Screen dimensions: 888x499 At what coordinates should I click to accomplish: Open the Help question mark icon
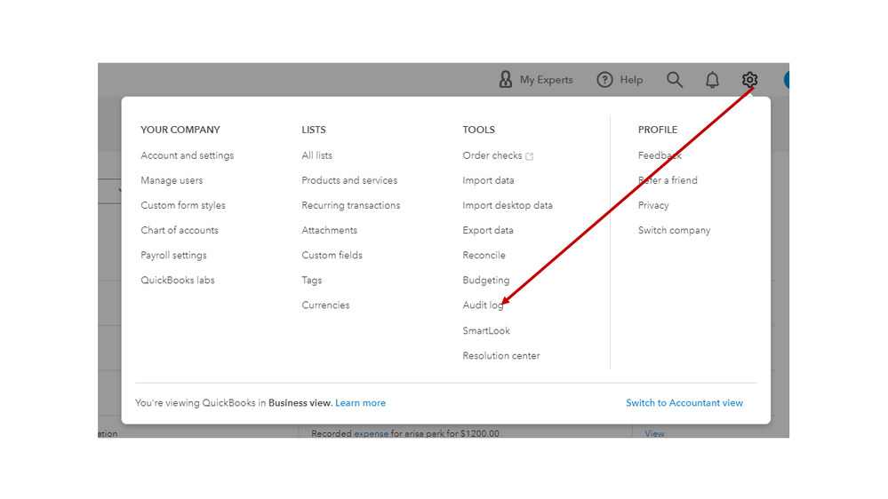605,80
